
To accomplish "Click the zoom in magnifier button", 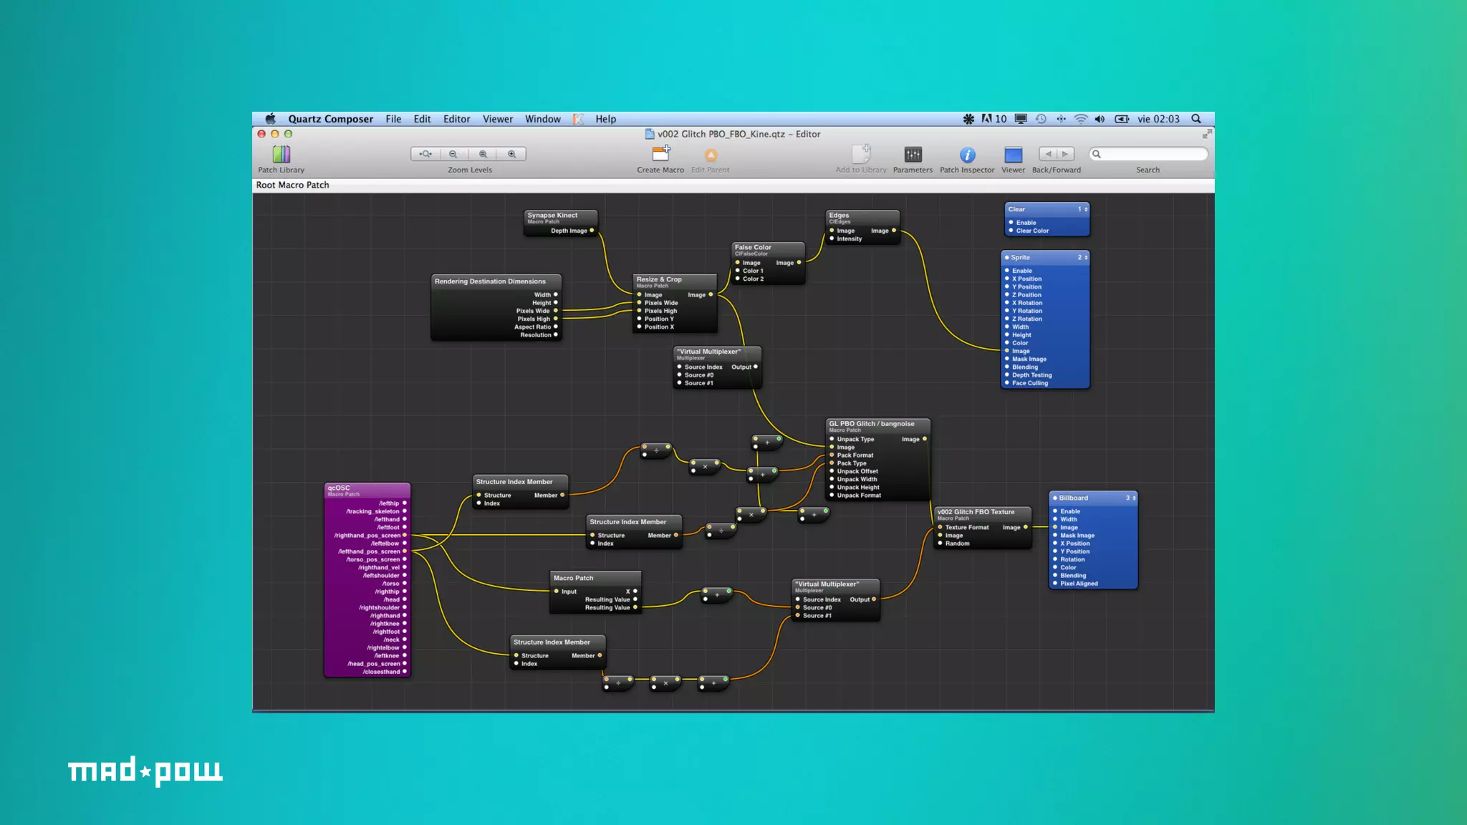I will point(511,154).
